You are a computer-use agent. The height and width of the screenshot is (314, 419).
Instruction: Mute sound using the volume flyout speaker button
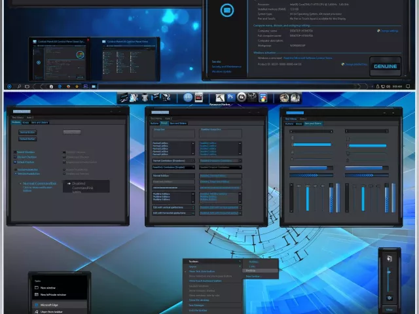pos(390,298)
